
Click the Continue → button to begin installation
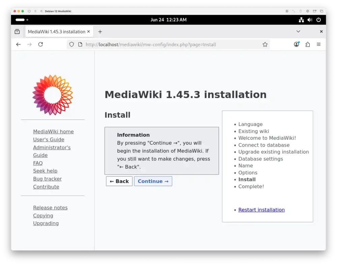153,181
